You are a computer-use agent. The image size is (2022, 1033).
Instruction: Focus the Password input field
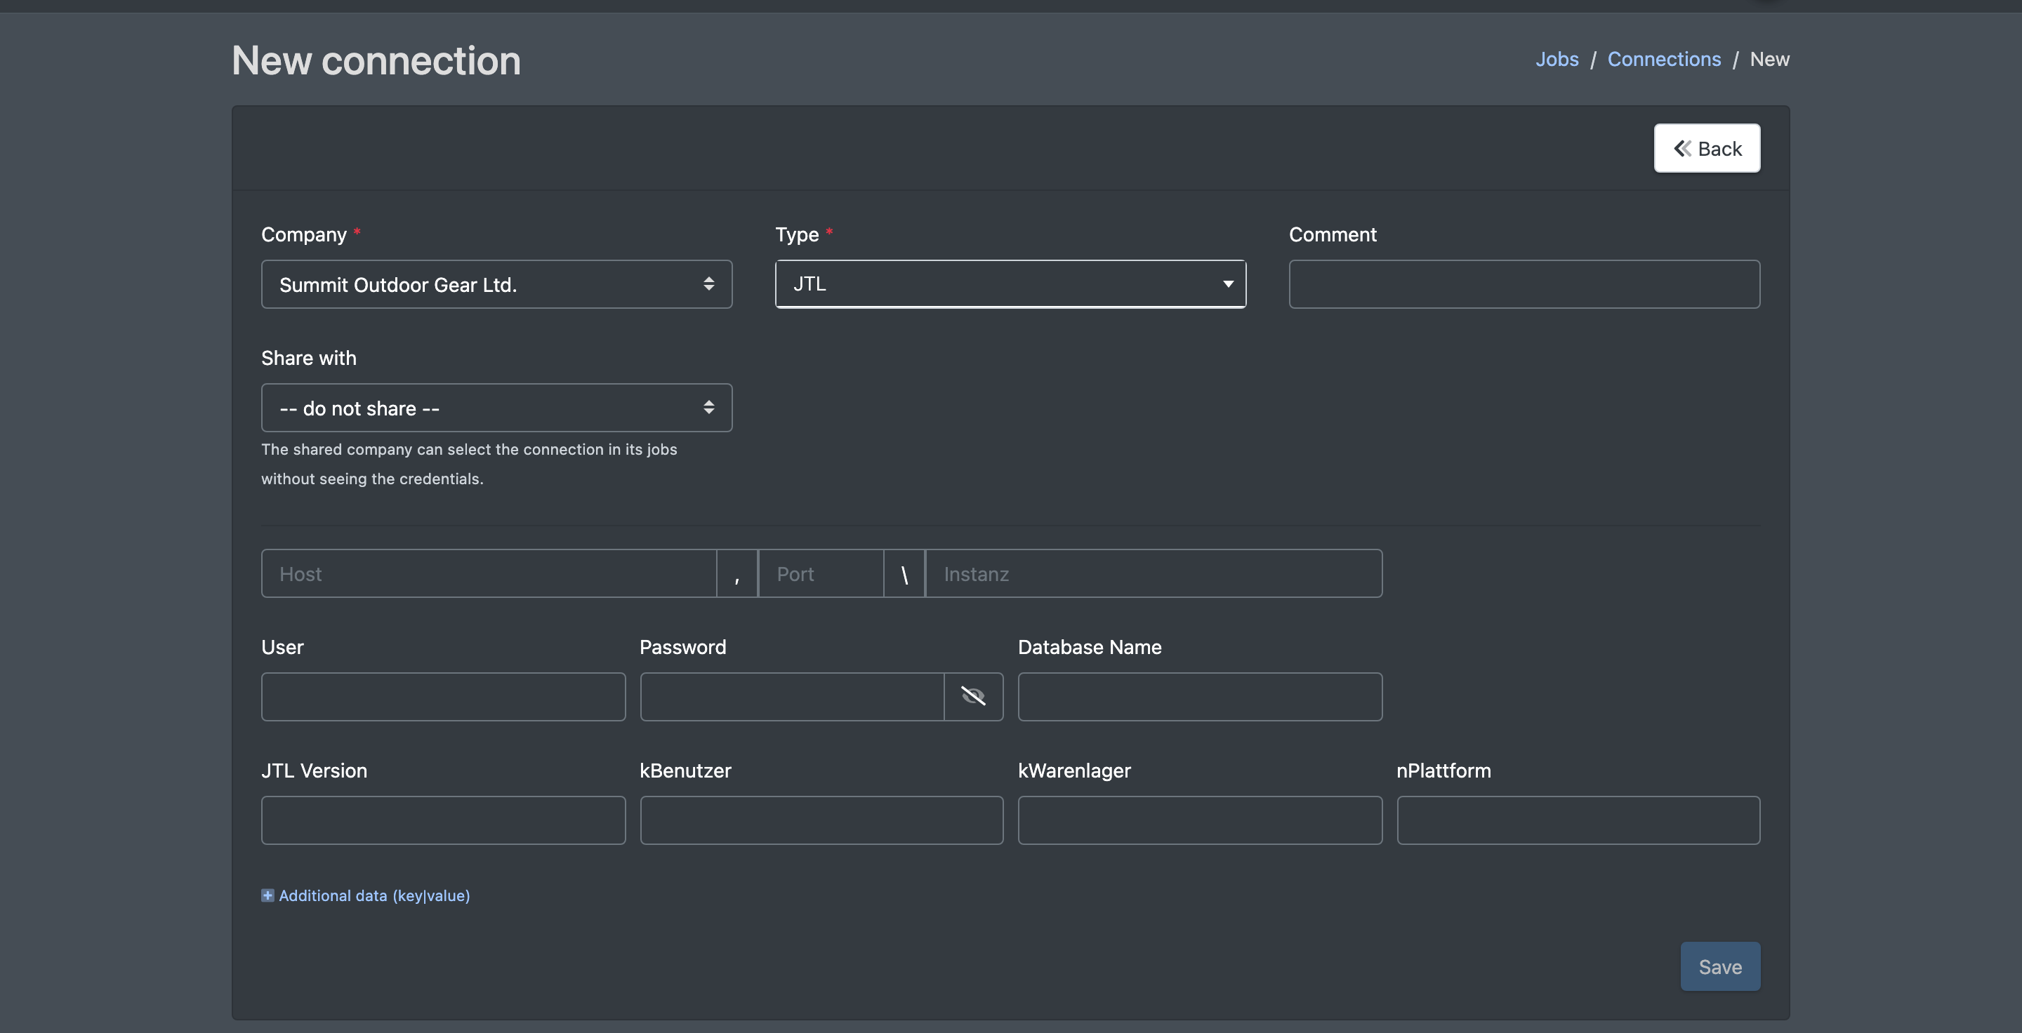792,697
